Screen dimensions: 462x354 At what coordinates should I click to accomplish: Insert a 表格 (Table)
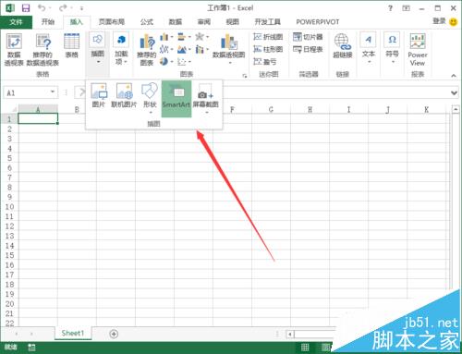pos(71,46)
